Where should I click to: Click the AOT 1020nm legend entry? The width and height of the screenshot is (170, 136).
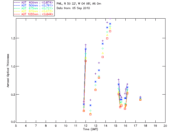pos(34,14)
